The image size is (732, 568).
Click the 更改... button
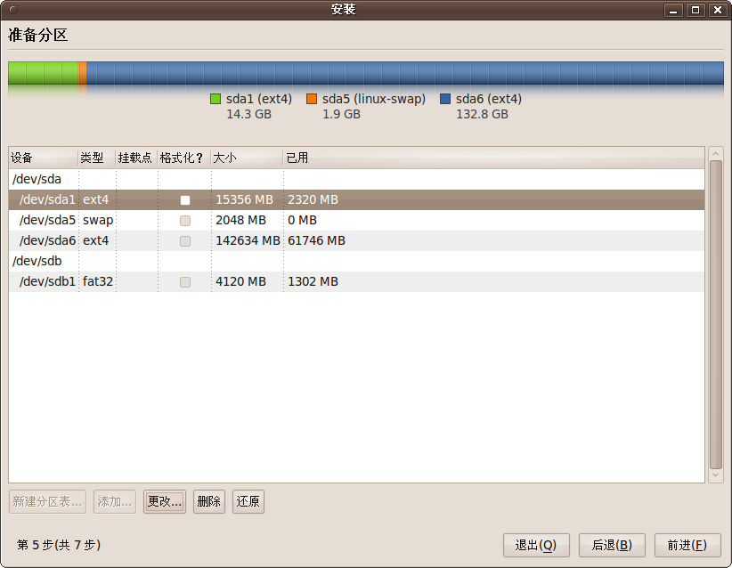click(x=165, y=502)
